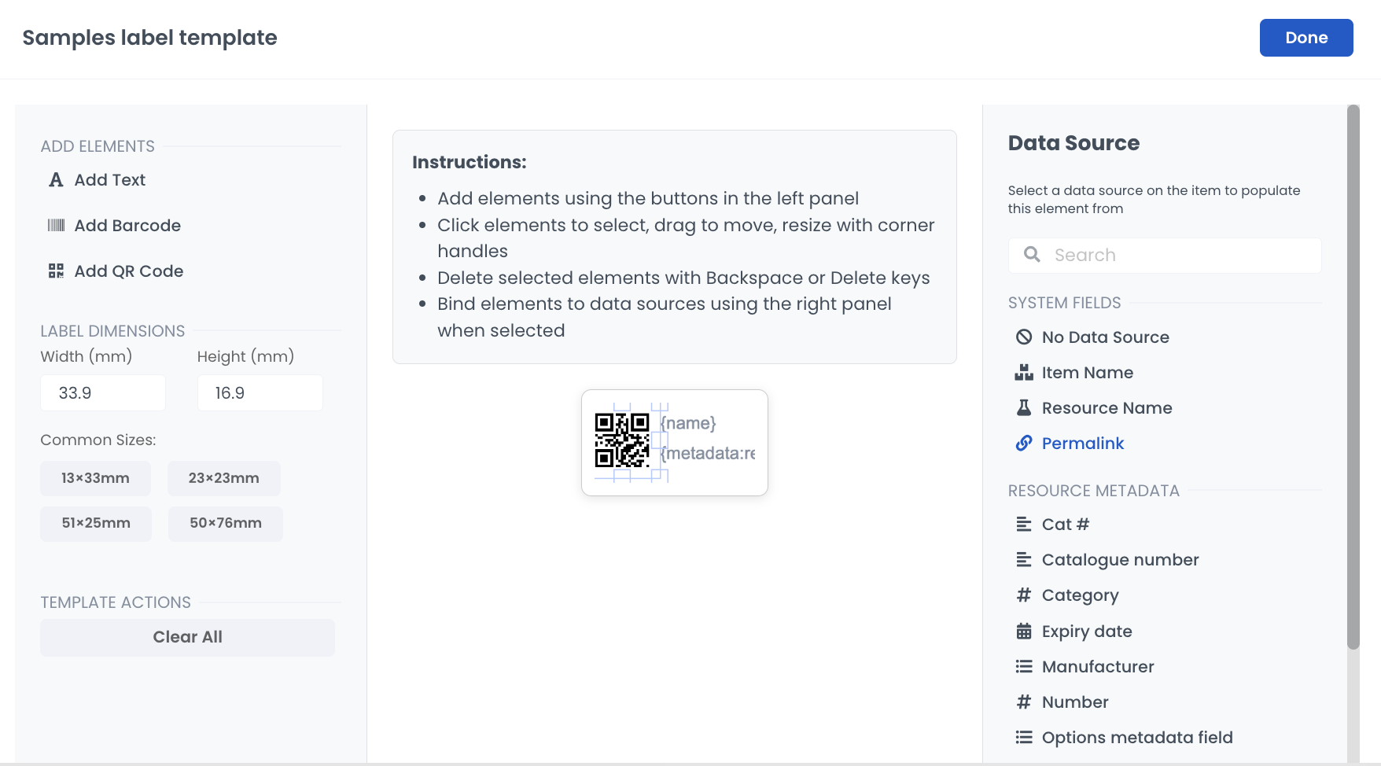
Task: Click the Width (mm) input field
Action: coord(103,393)
